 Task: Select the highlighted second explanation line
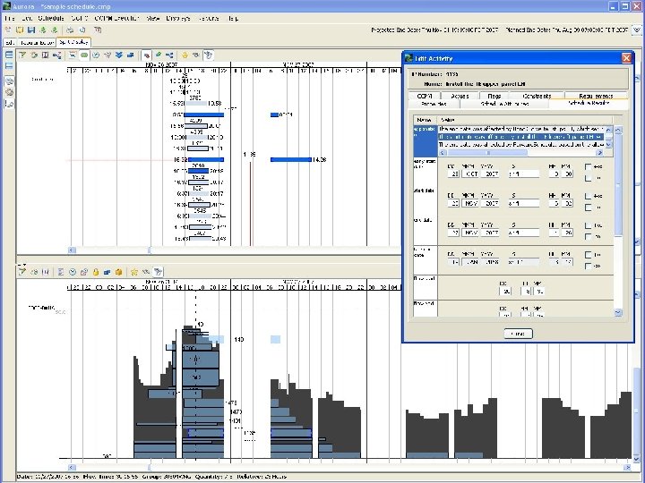pyautogui.click(x=520, y=137)
